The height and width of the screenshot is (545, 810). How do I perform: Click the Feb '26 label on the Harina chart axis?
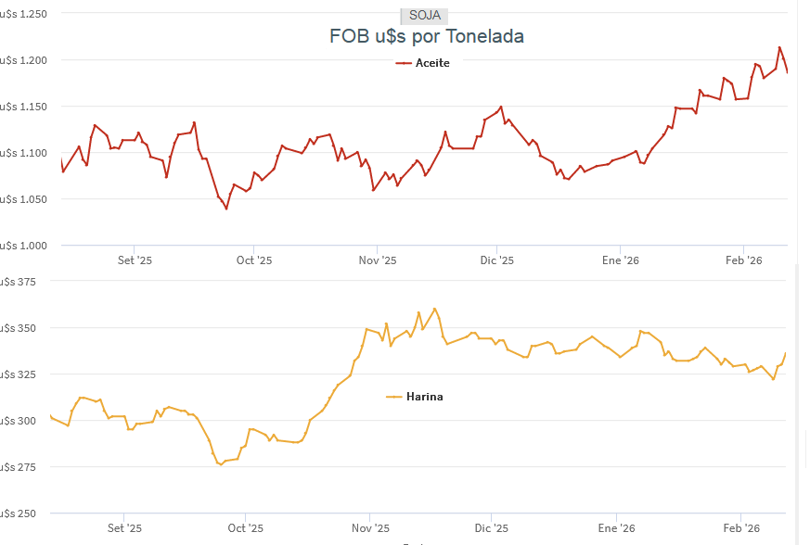(x=740, y=528)
